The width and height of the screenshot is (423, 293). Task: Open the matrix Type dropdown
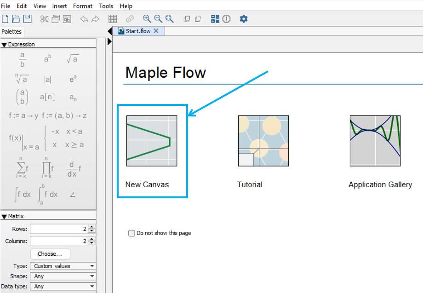point(63,266)
